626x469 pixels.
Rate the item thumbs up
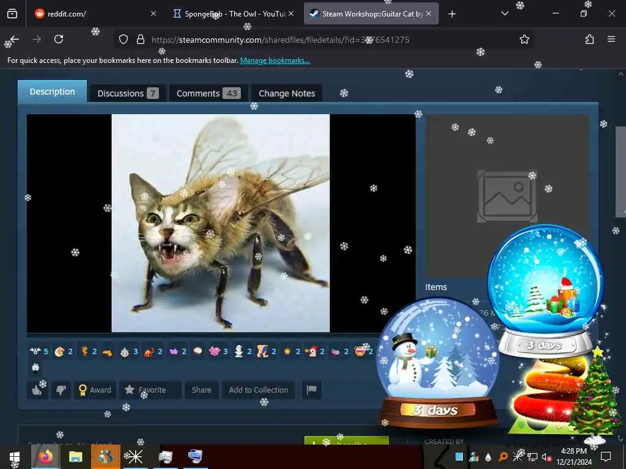tap(37, 390)
